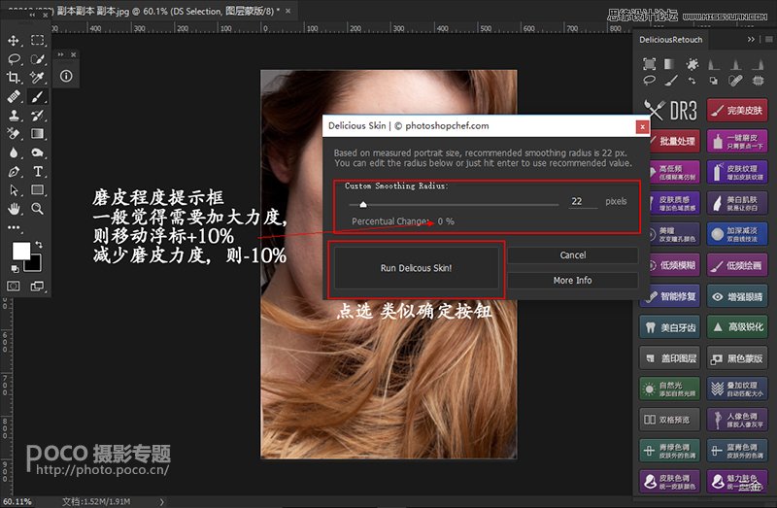
Task: Click the 皮肤纹理 button
Action: (x=737, y=173)
